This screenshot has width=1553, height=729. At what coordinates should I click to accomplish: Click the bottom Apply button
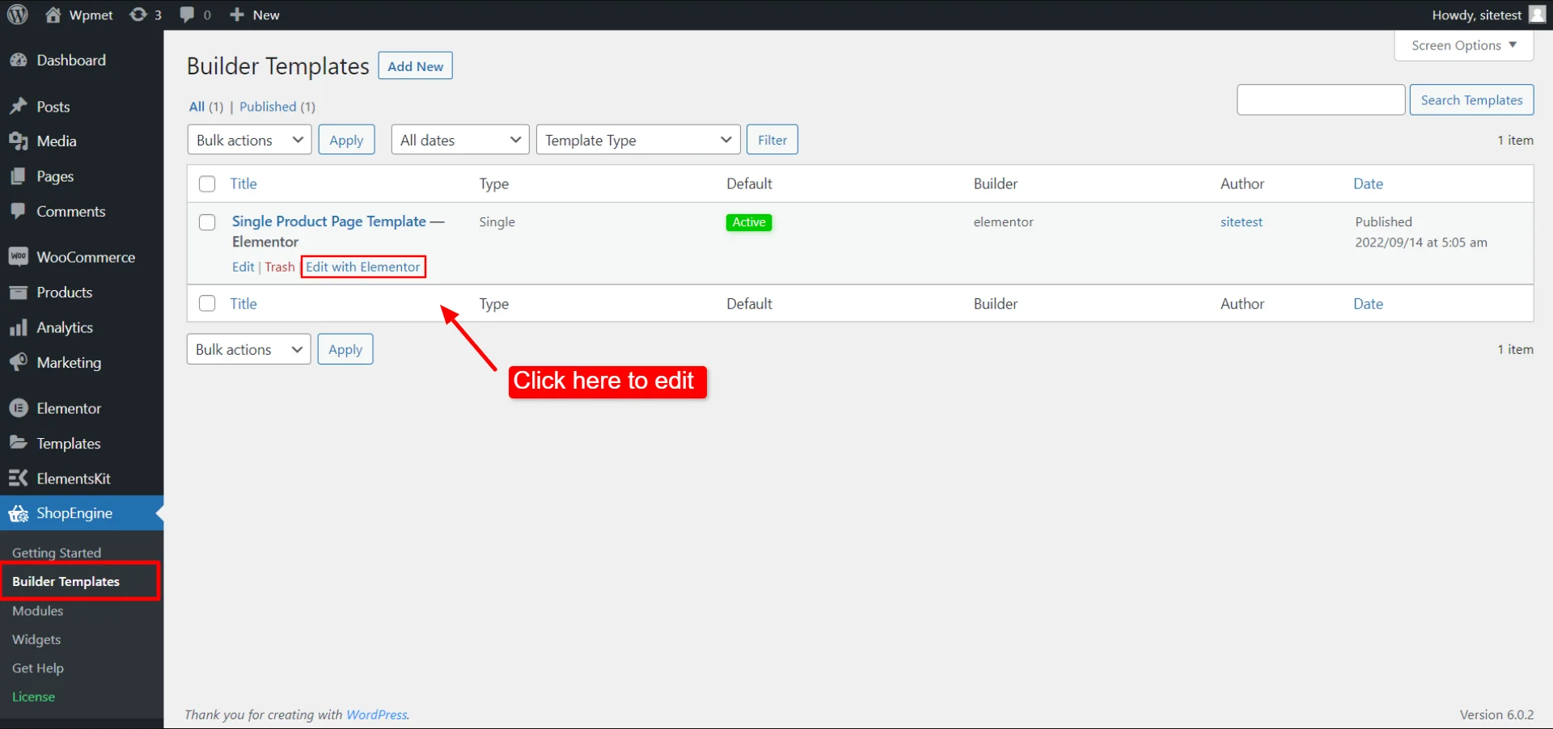[345, 349]
